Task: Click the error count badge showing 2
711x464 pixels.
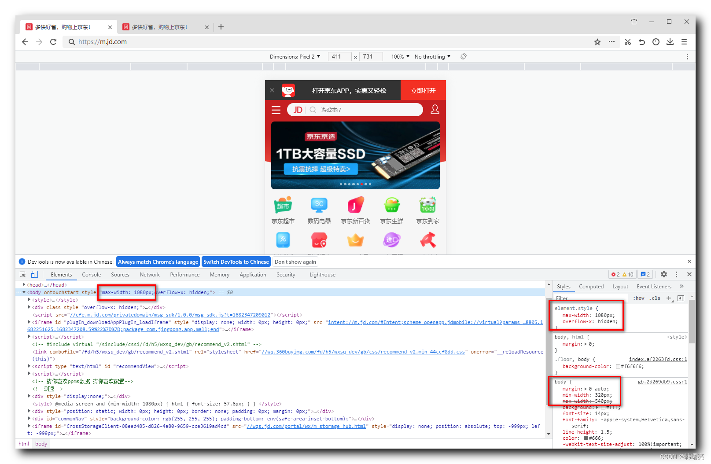Action: [x=615, y=274]
